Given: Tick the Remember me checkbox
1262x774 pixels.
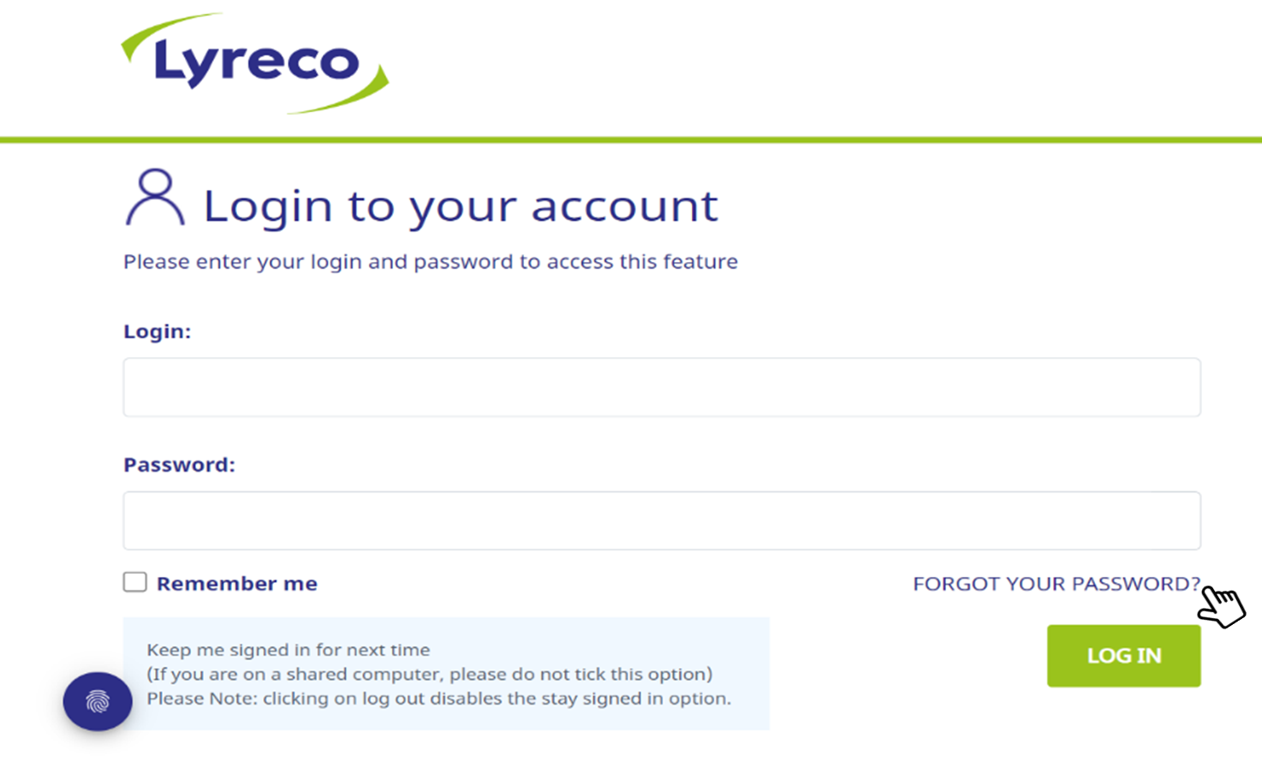Looking at the screenshot, I should [135, 582].
